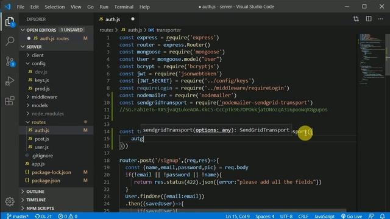The image size is (390, 219).
Task: Change encoding via UTF-8
Action: point(286,217)
